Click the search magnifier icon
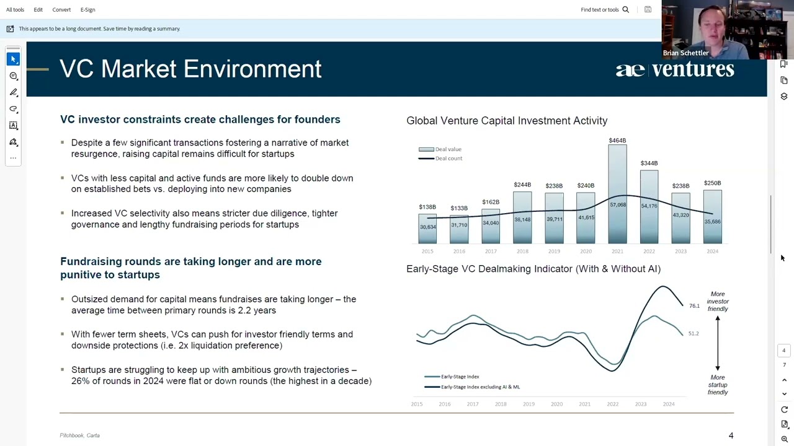The width and height of the screenshot is (794, 446). (625, 9)
